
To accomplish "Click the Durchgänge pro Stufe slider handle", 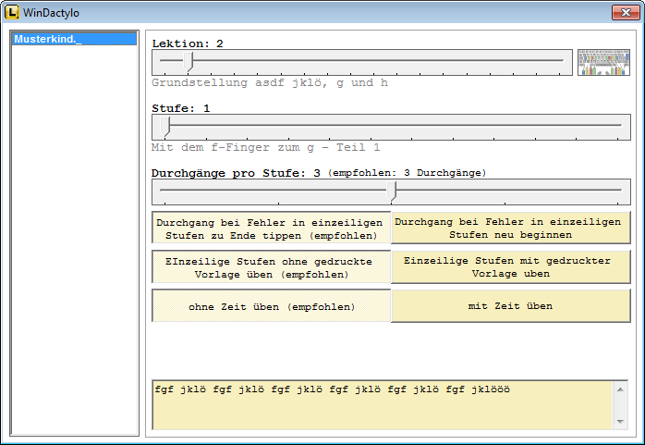I will (393, 192).
